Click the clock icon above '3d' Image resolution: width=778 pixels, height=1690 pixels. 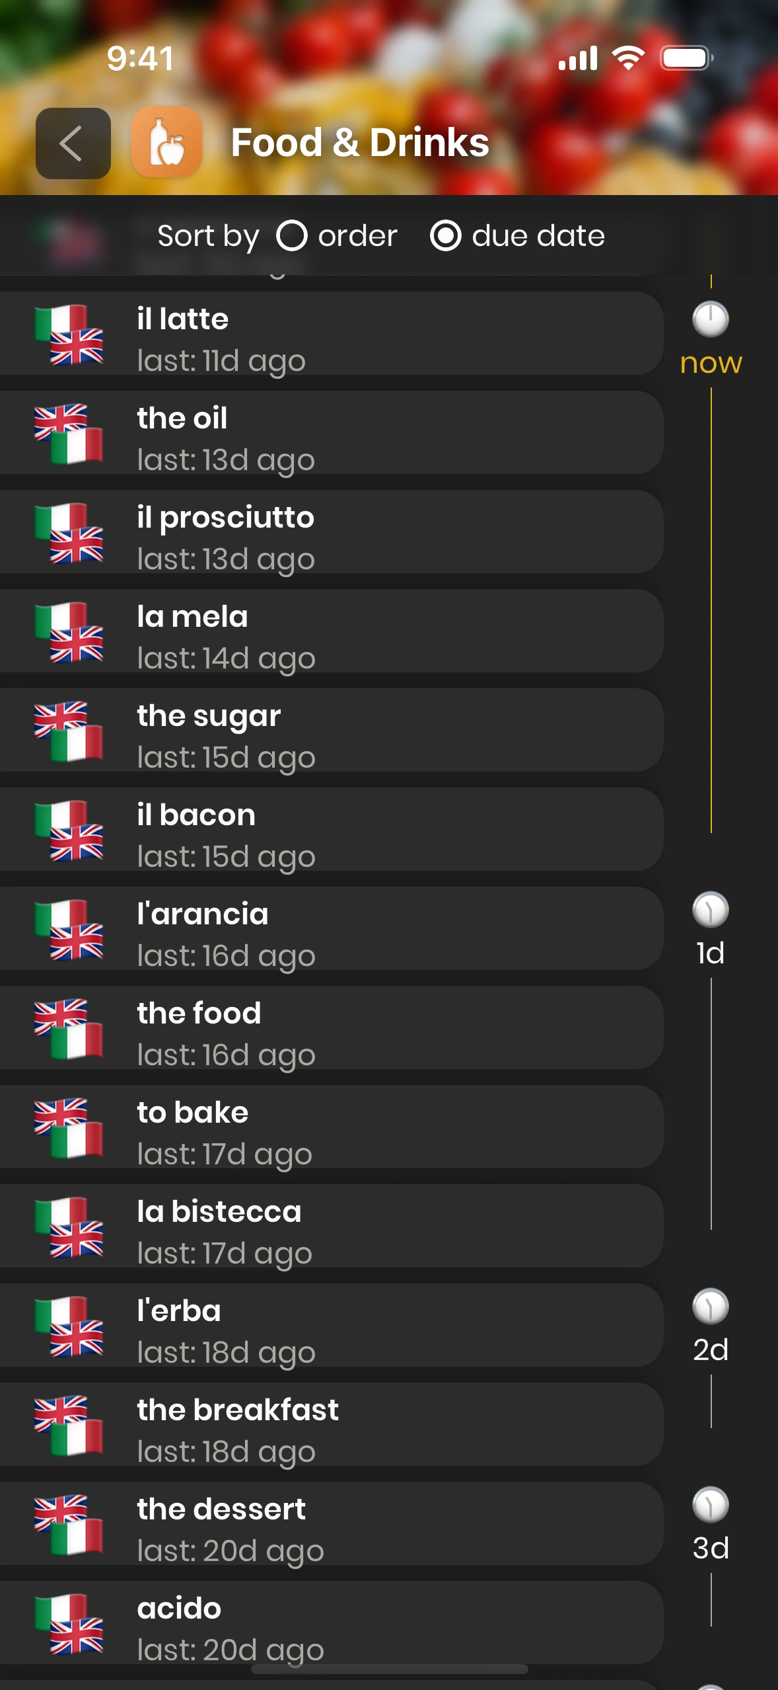point(711,1505)
